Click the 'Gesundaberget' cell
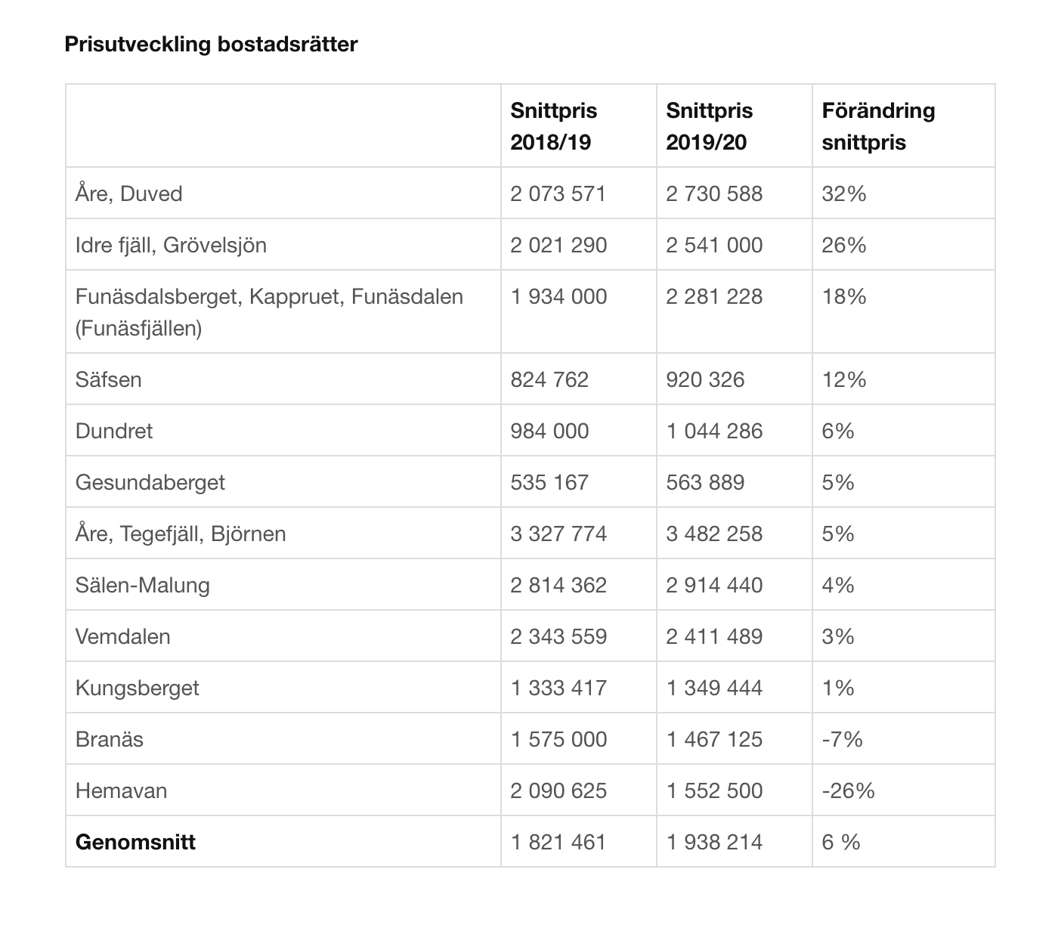Viewport: 1058px width, 925px height. pyautogui.click(x=150, y=482)
